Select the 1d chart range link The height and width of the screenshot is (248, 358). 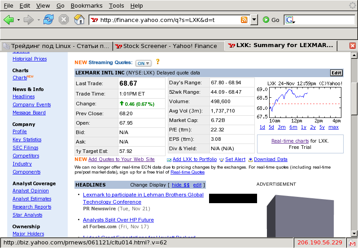click(x=262, y=127)
